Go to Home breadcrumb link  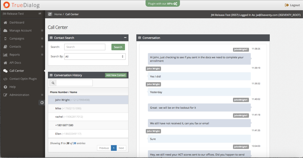(x=58, y=14)
